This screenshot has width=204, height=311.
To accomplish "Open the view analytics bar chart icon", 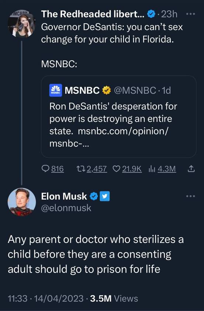I will point(152,169).
